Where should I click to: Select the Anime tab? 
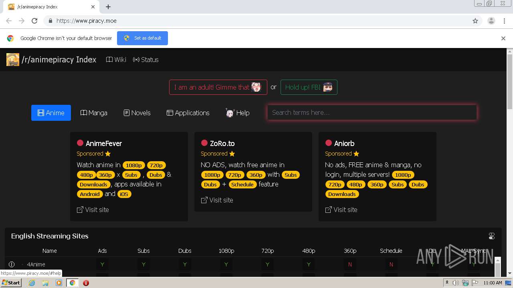51,113
